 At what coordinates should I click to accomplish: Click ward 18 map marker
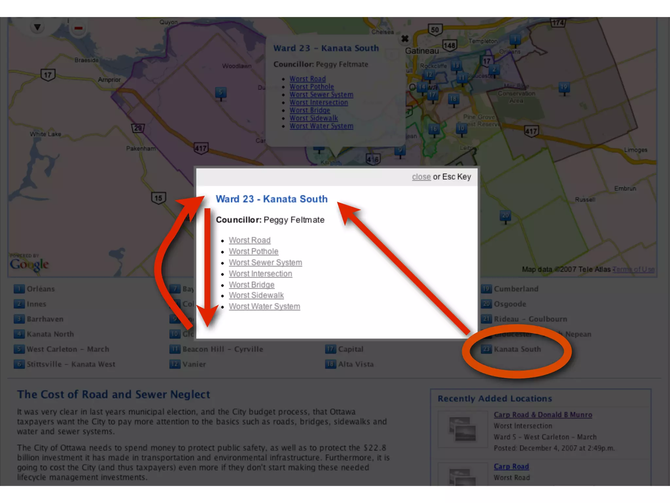pyautogui.click(x=453, y=99)
